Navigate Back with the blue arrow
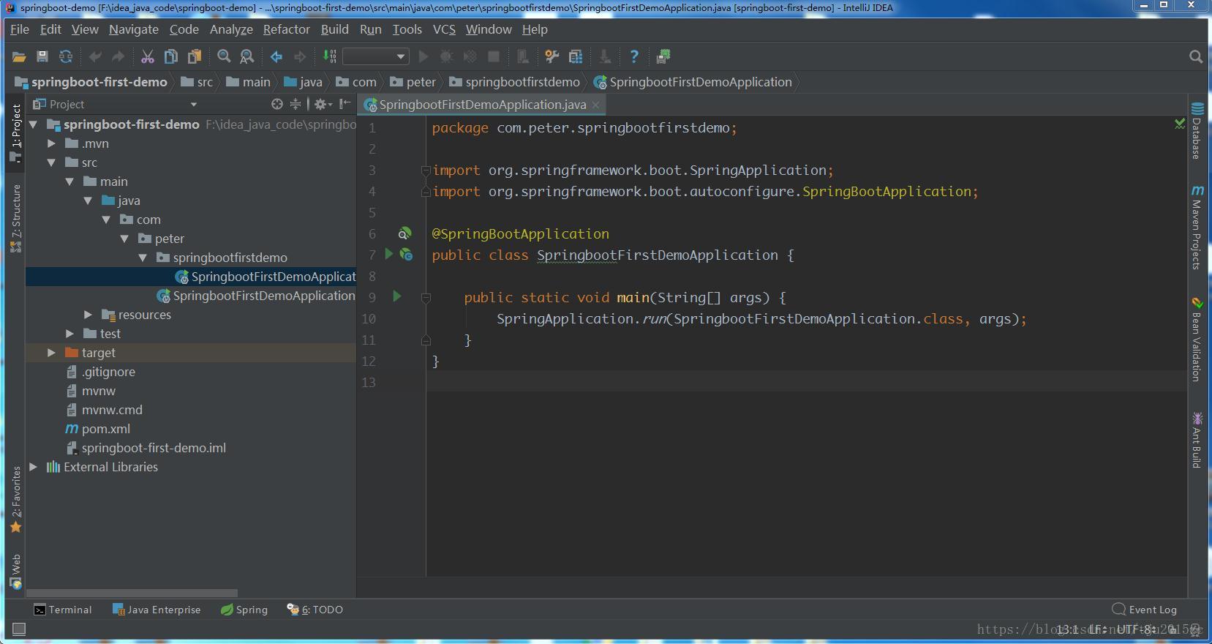Screen dimensions: 1212x644 [276, 56]
